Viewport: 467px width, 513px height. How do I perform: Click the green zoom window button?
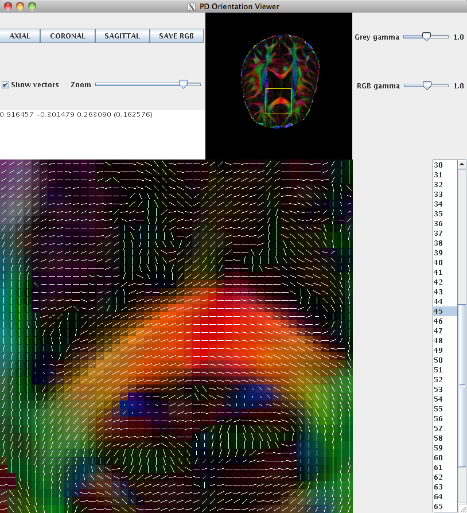[32, 6]
